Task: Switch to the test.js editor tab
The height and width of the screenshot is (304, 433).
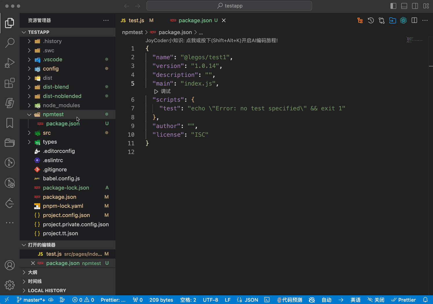Action: pyautogui.click(x=137, y=20)
